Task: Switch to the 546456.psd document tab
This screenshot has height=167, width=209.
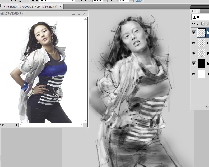Action: tap(32, 7)
